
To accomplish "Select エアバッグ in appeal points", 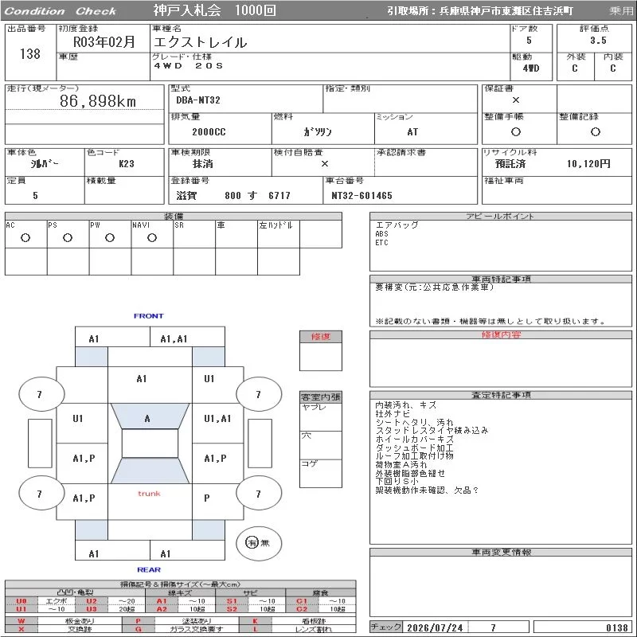I will (x=397, y=225).
